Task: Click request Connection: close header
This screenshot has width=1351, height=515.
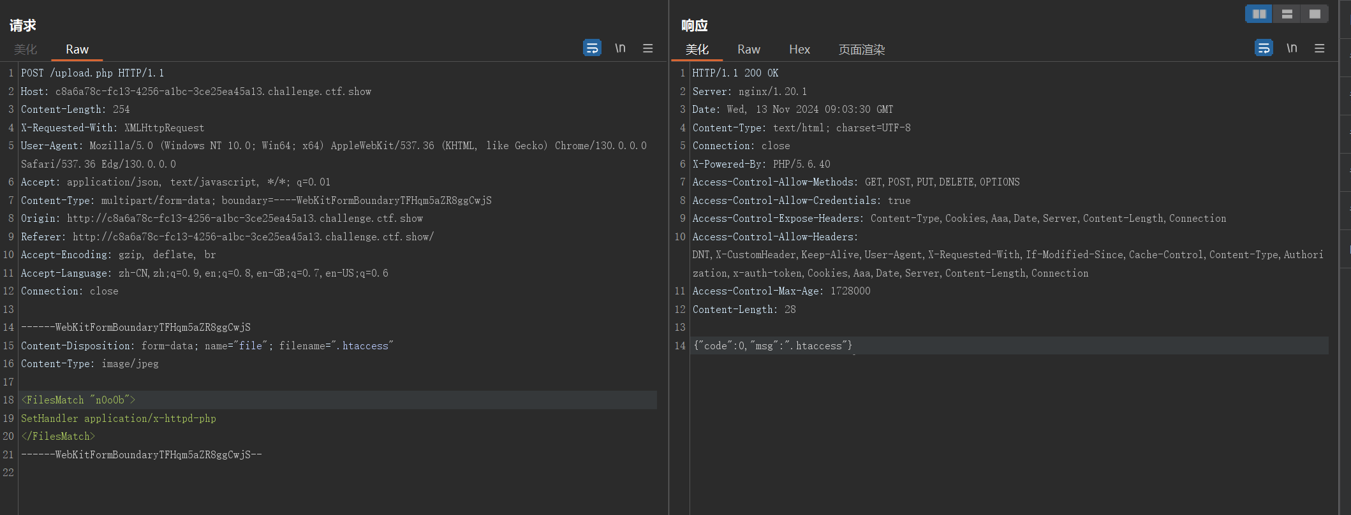Action: pos(70,291)
